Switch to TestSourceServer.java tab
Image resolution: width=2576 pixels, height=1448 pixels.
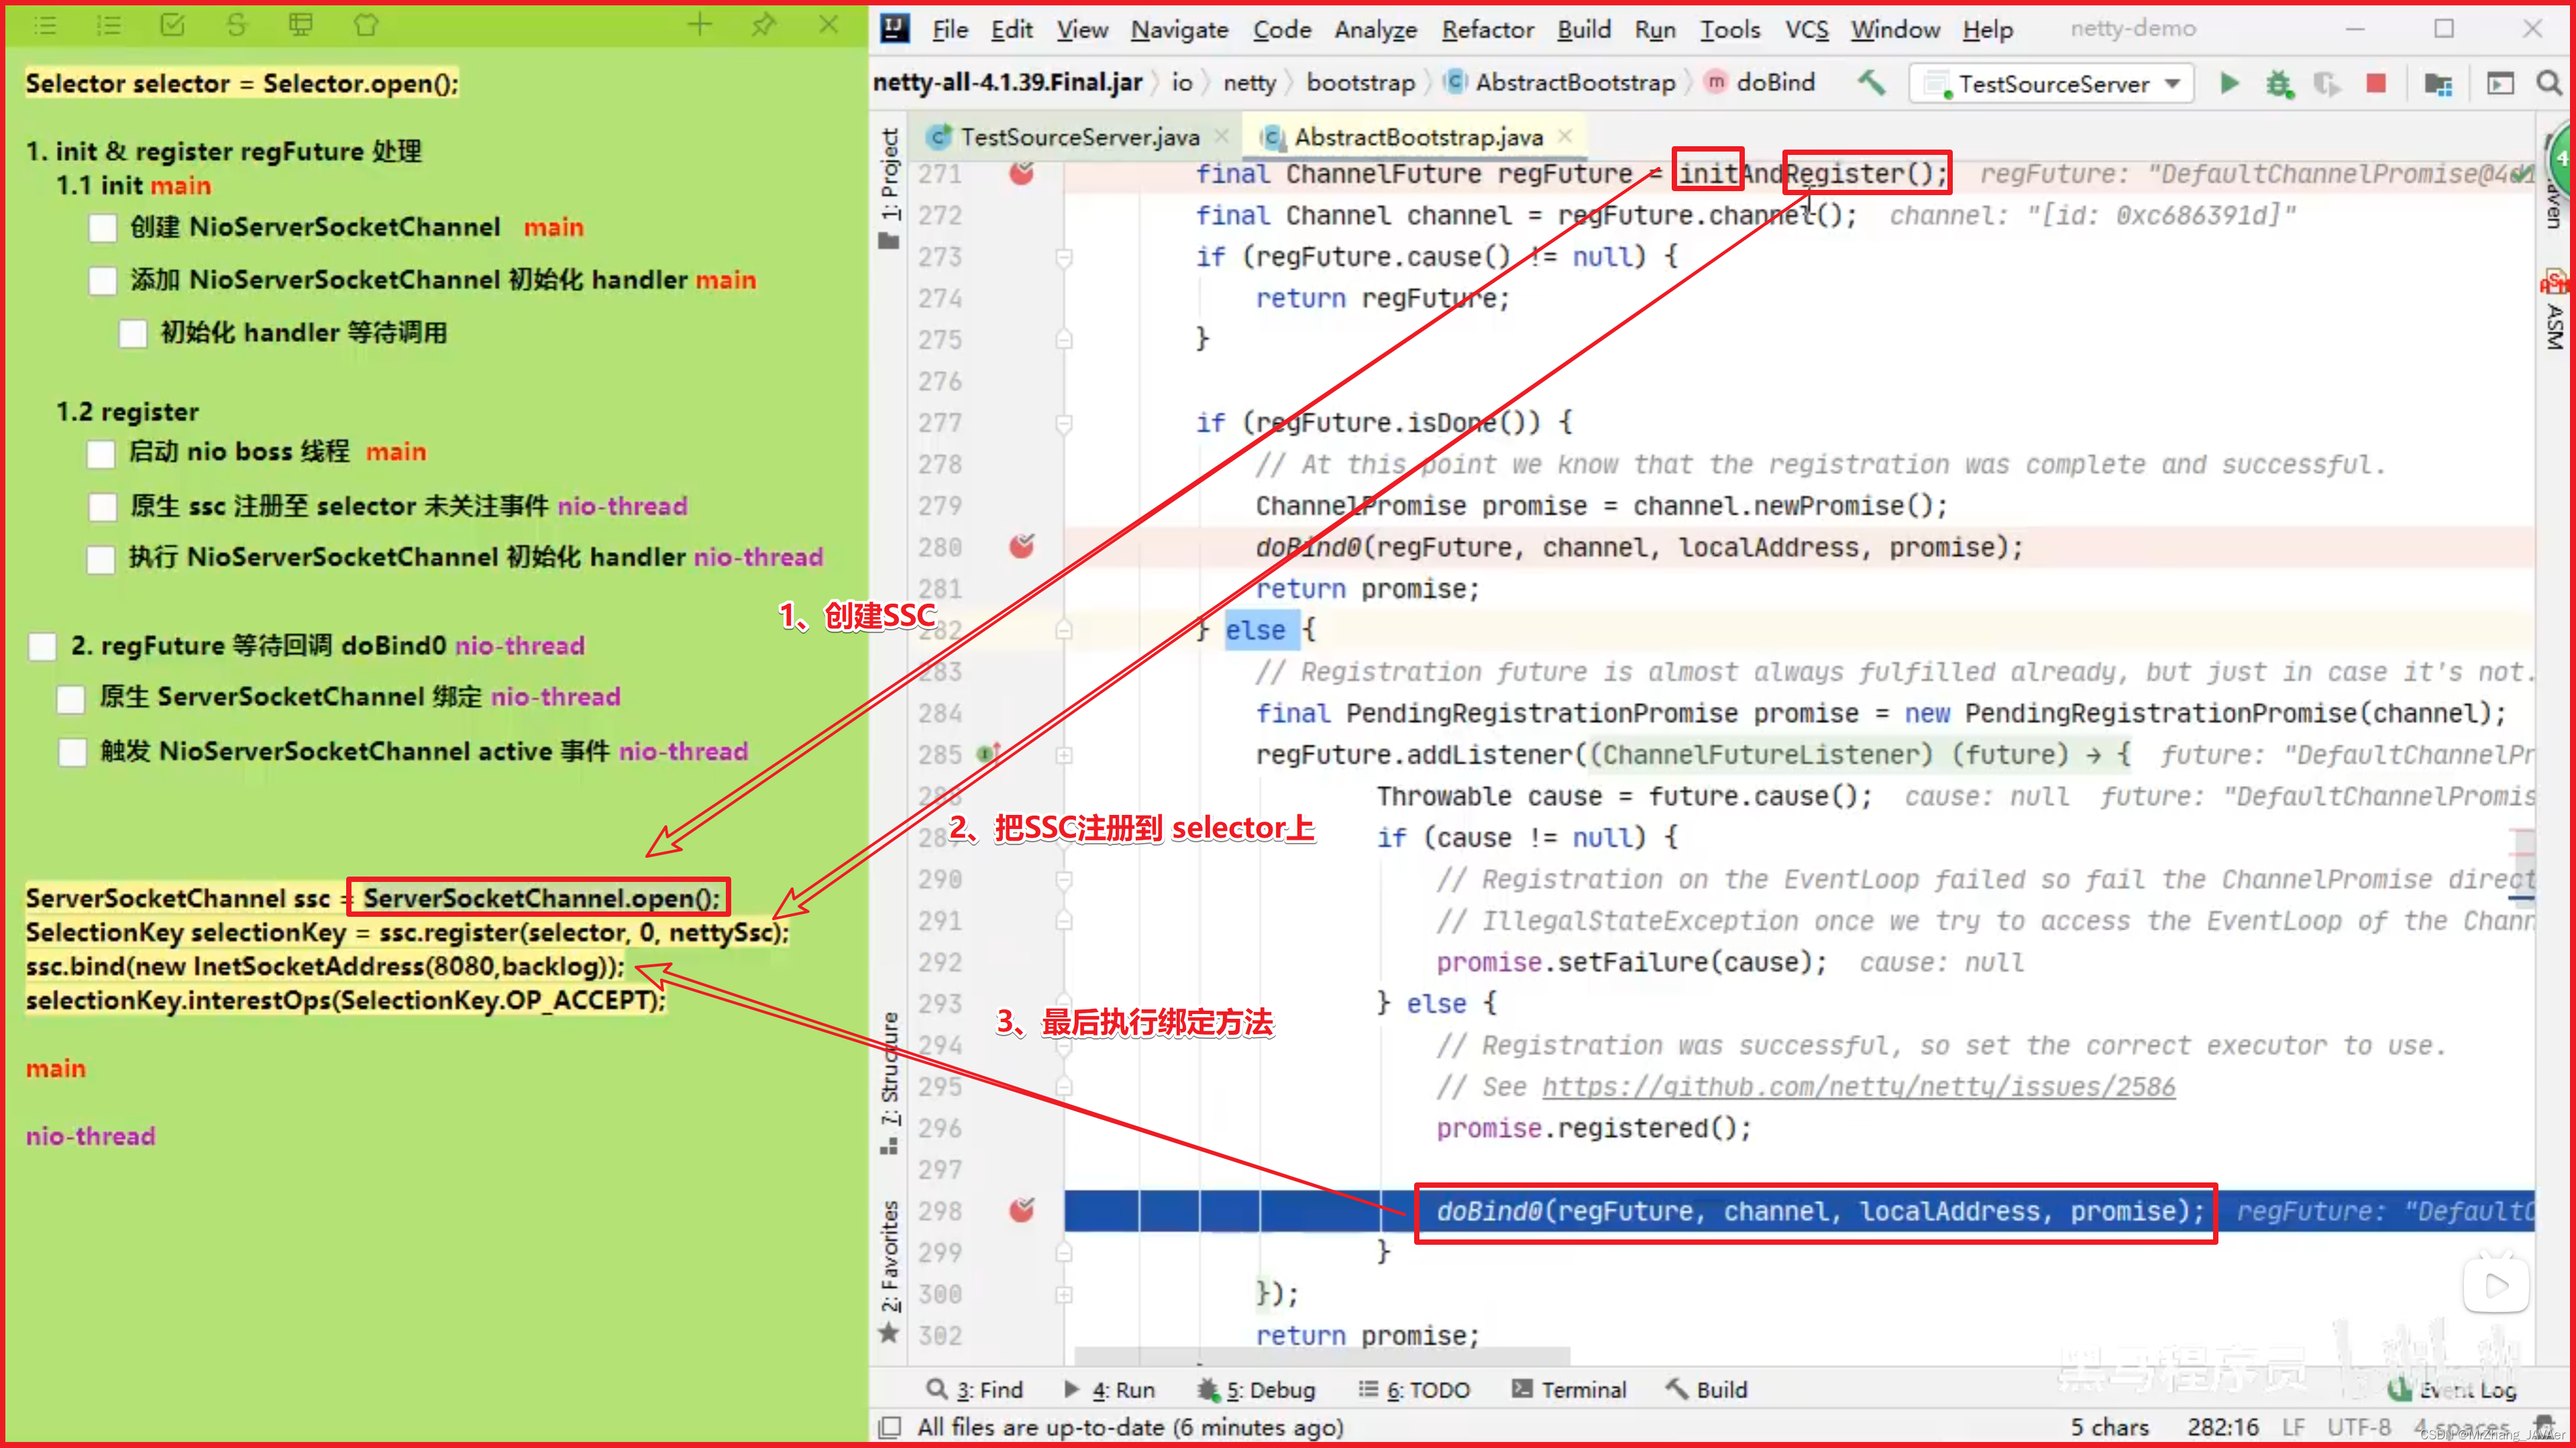1078,137
